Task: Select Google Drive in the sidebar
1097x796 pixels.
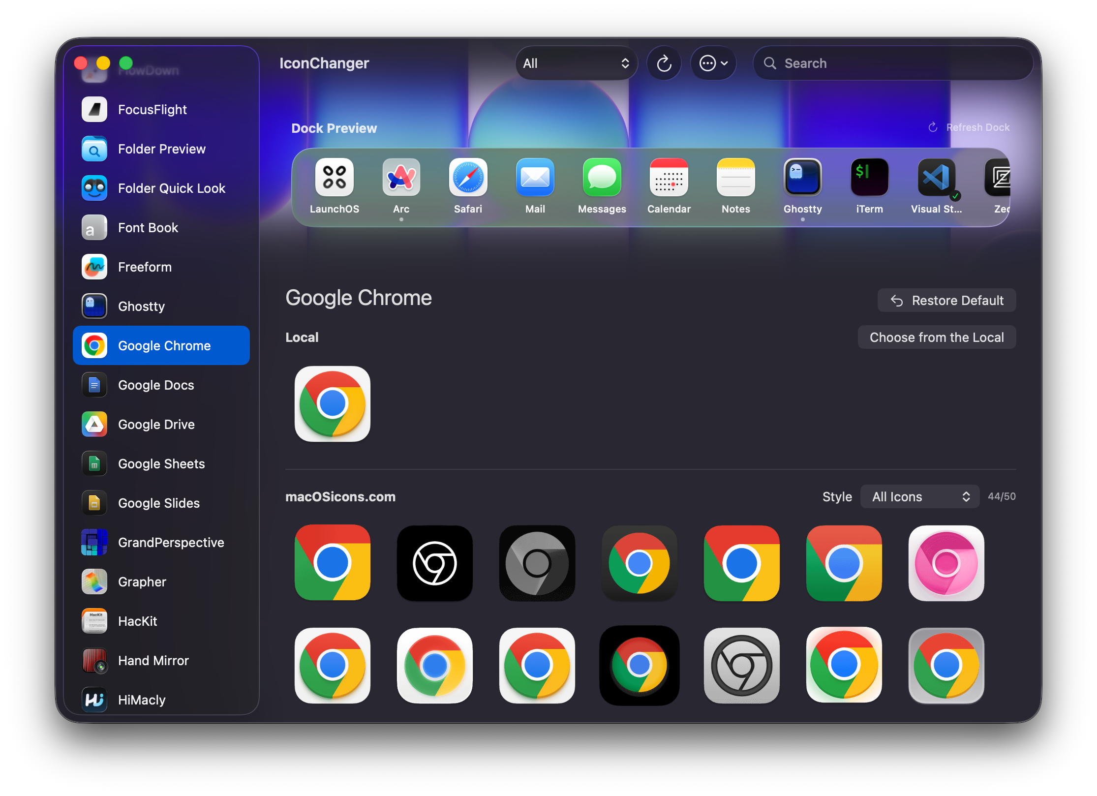Action: 156,424
